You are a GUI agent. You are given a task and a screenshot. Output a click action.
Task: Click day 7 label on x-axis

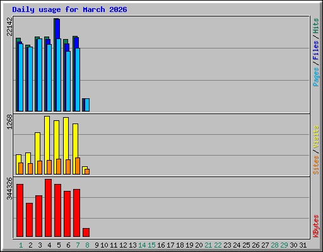pyautogui.click(x=78, y=245)
